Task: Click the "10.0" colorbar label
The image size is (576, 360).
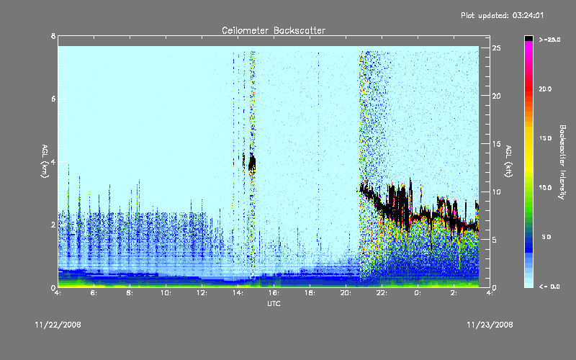Action: pos(545,188)
